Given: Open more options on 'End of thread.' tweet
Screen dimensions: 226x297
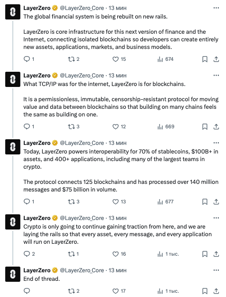Looking at the screenshot, I should (216, 270).
